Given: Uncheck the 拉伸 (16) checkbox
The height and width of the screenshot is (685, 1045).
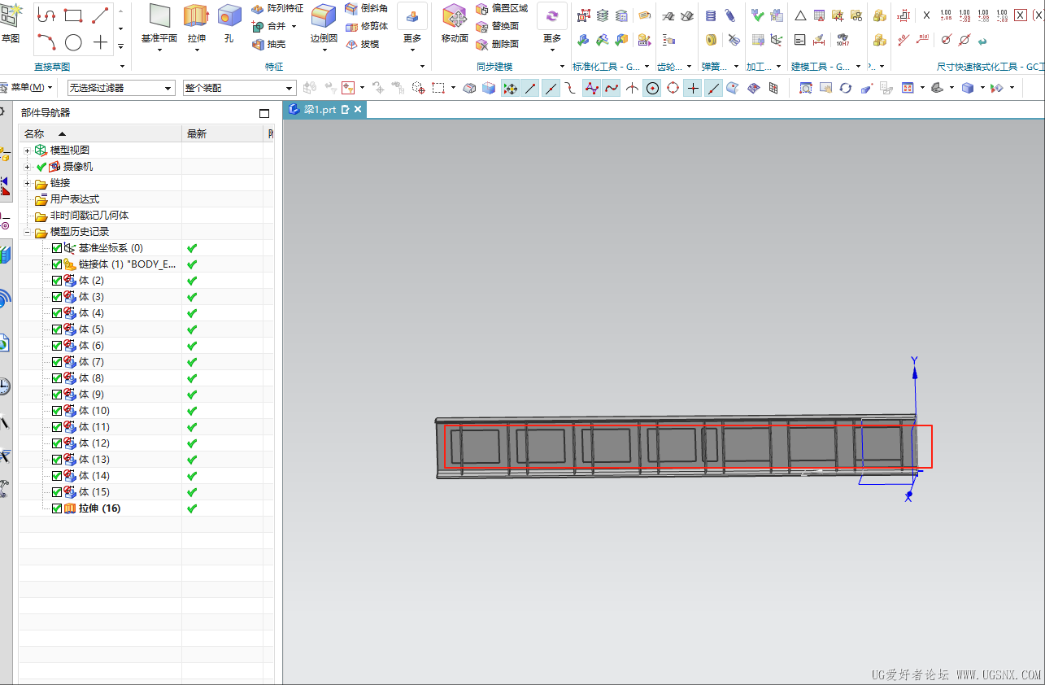Looking at the screenshot, I should 57,508.
